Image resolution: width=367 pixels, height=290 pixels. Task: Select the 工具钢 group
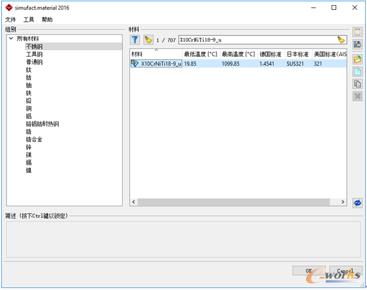(x=34, y=55)
